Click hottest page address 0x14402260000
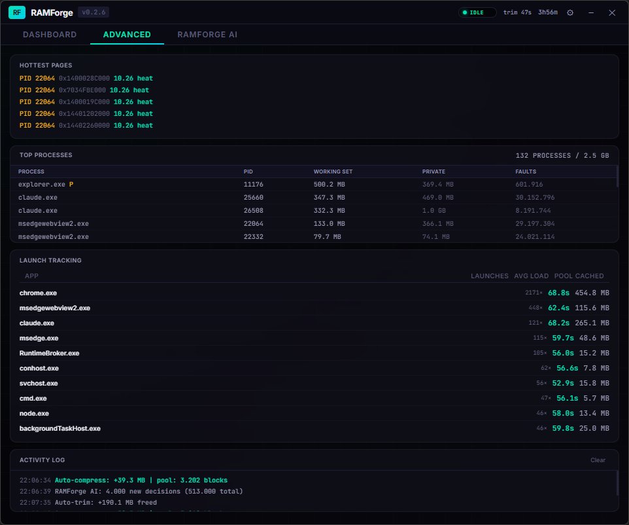The height and width of the screenshot is (525, 629). [84, 125]
